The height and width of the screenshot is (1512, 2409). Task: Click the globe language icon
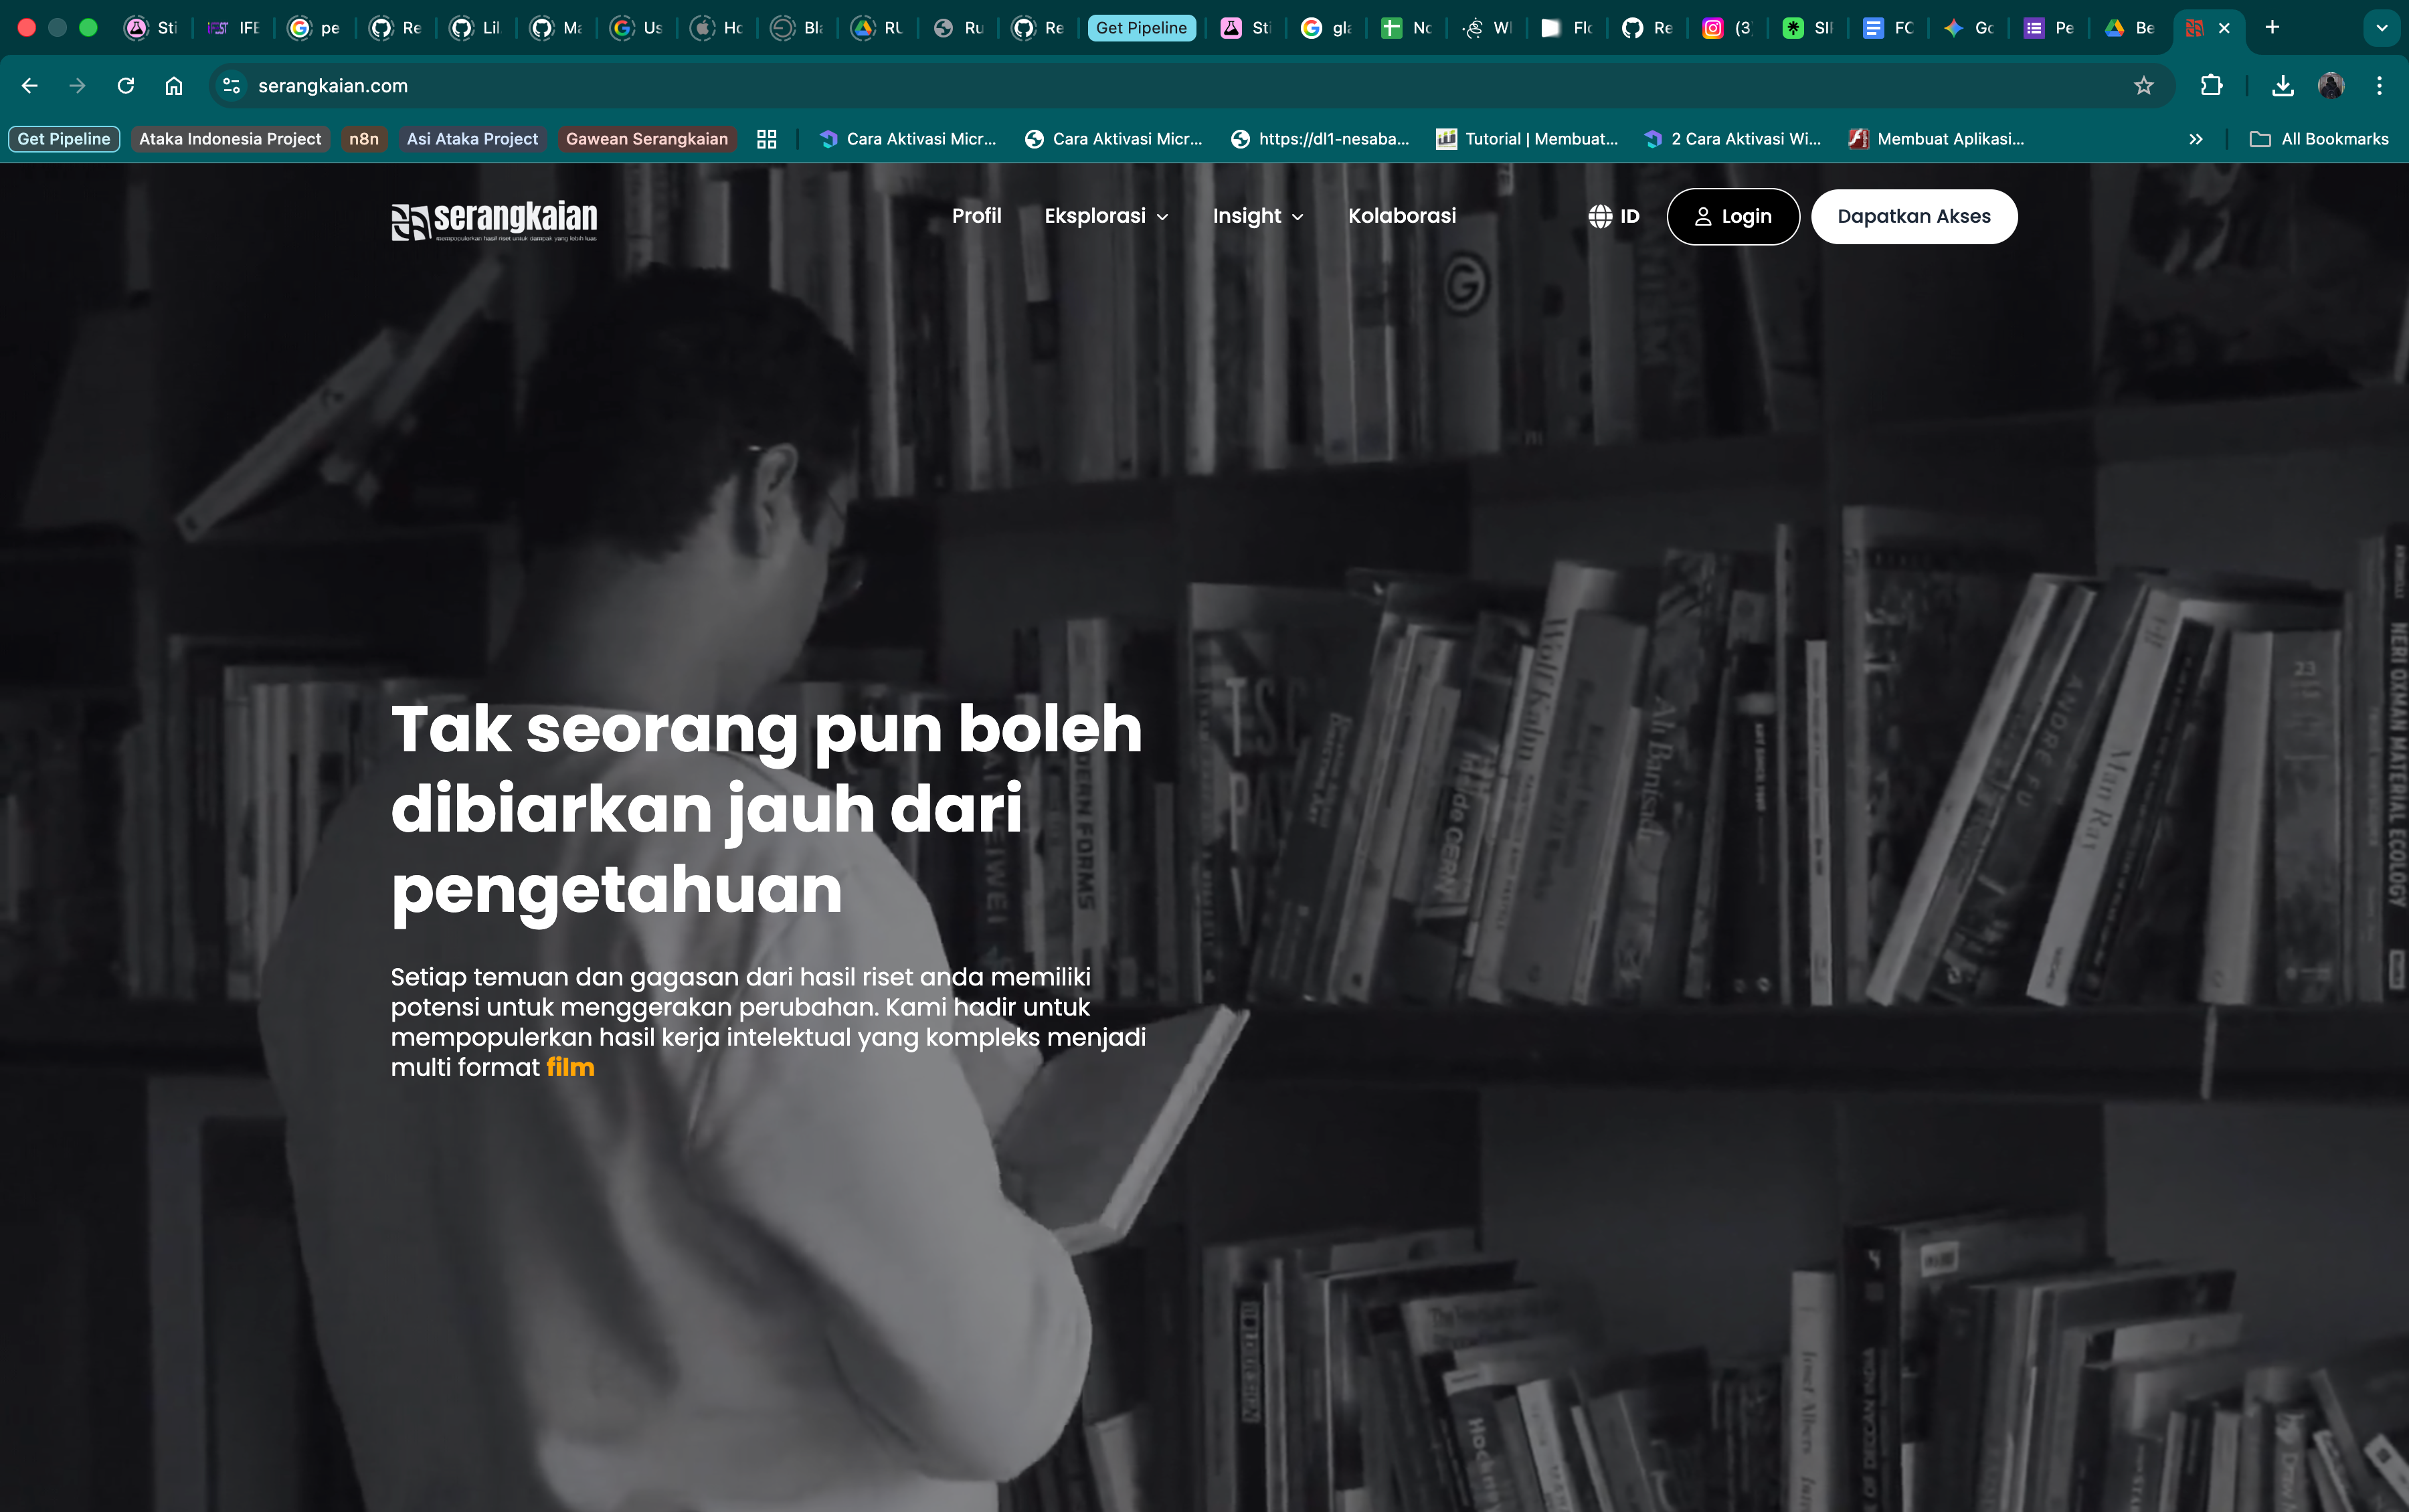1600,216
